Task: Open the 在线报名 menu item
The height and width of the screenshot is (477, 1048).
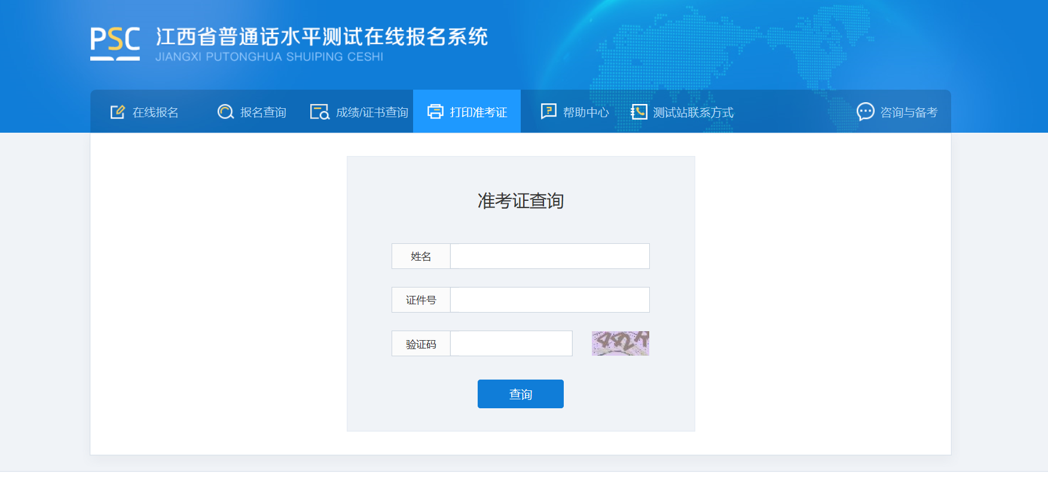Action: coord(144,112)
